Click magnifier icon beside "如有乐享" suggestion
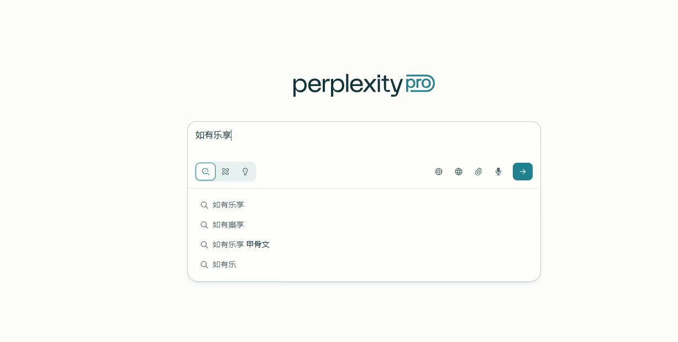The image size is (678, 342). point(204,205)
